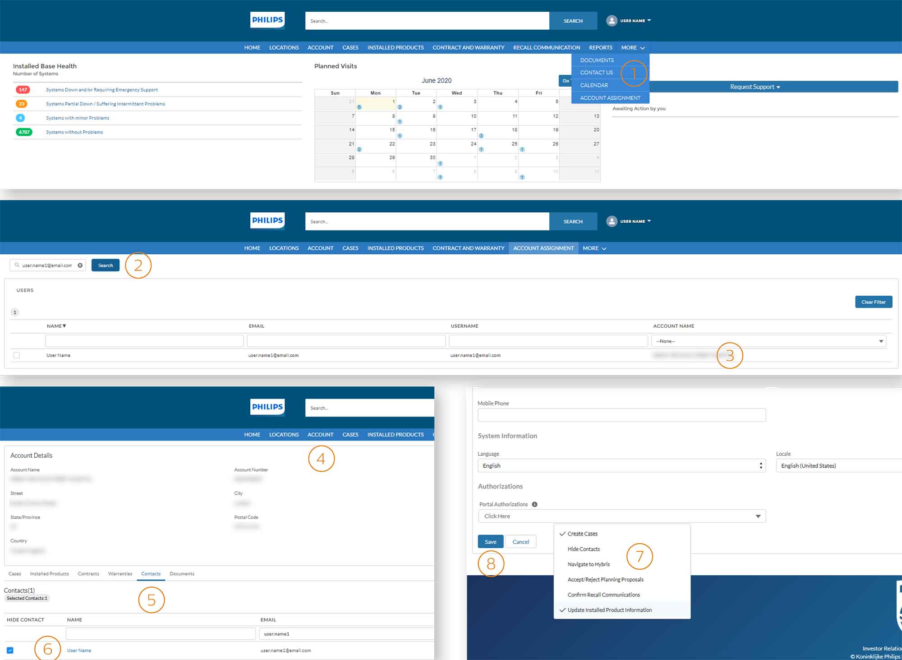The width and height of the screenshot is (902, 660).
Task: Click the user.name1@email.com search input field
Action: click(48, 265)
